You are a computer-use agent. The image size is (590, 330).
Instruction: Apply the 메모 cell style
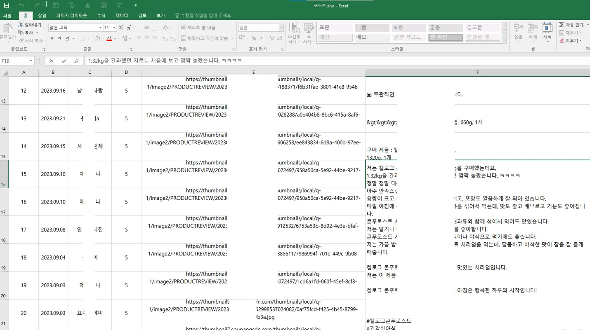(372, 37)
